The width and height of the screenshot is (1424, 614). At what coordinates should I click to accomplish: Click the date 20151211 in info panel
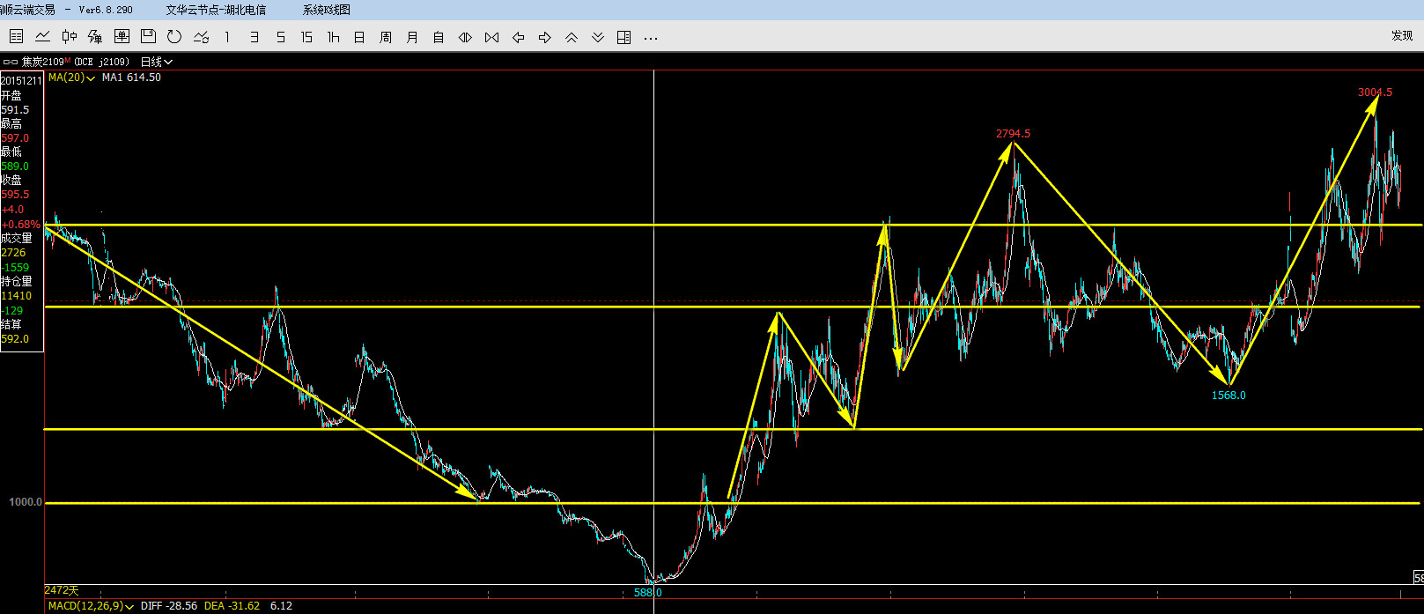tap(21, 81)
